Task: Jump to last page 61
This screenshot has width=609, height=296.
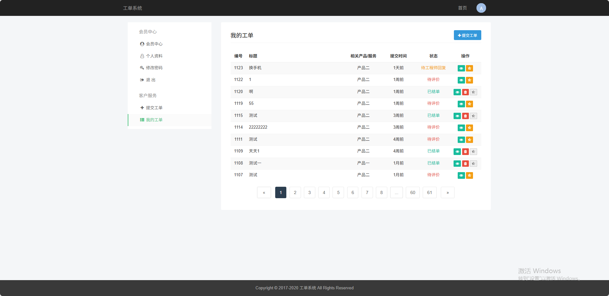Action: click(x=429, y=192)
